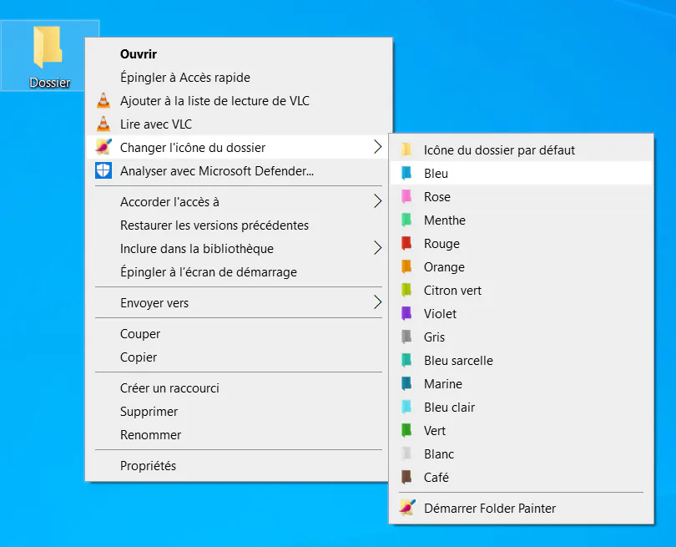Pick the Rouge text label
676x547 pixels.
click(441, 244)
